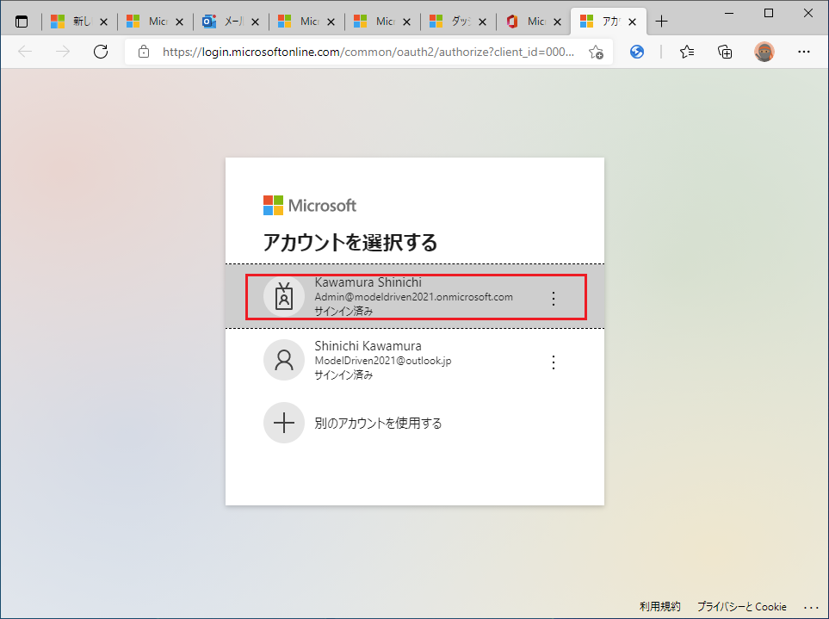Screen dimensions: 829x619
Task: Select the Admin@modeldriven2021.onmicrosoft.com account
Action: click(x=416, y=296)
